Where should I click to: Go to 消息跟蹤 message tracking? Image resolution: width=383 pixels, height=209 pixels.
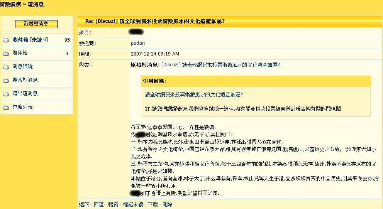click(23, 67)
